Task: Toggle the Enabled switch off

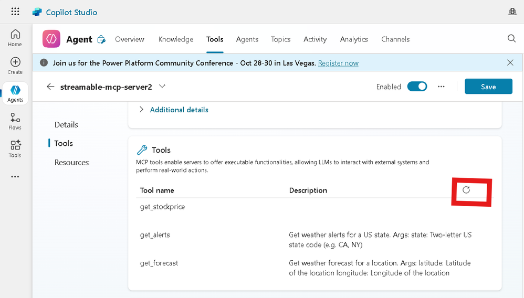Action: [x=417, y=87]
